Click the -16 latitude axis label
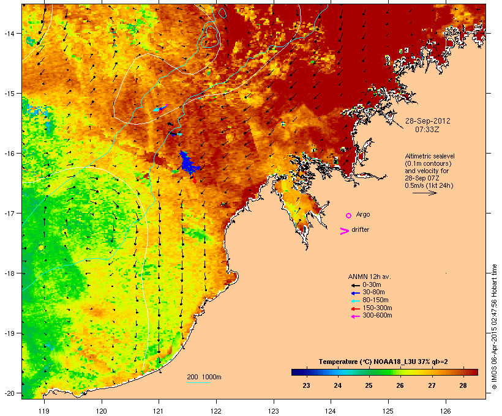 (9, 154)
